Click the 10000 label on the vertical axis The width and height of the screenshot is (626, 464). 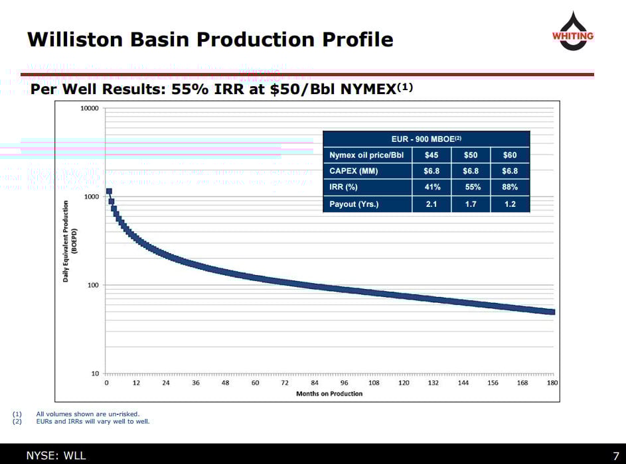point(89,109)
